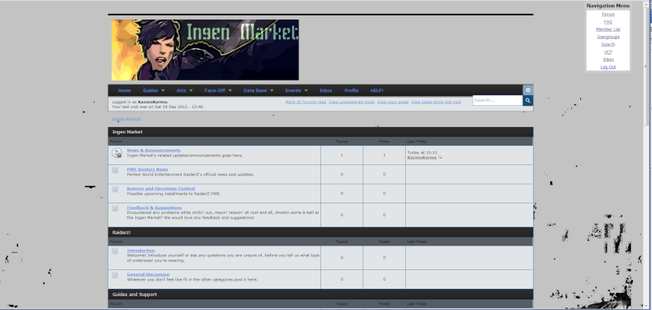Viewport: 652px width, 310px height.
Task: Click the General Discussion forum icon
Action: point(115,275)
